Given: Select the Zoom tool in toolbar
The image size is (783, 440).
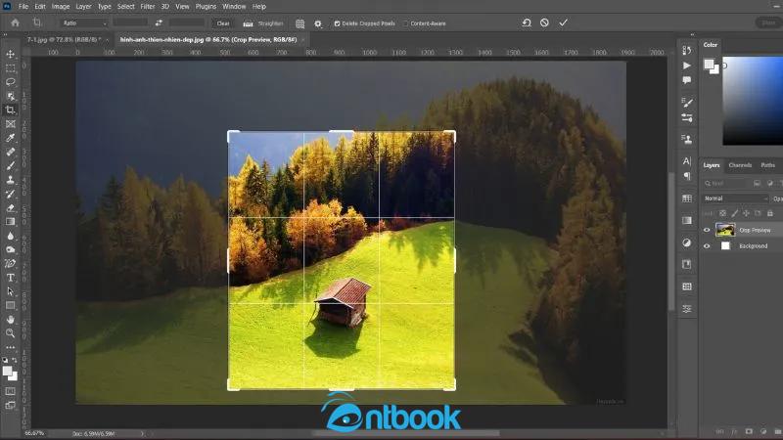Looking at the screenshot, I should click(11, 333).
